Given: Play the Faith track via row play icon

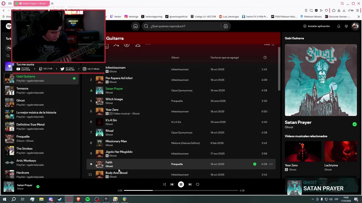Looking at the screenshot, I should (x=91, y=164).
